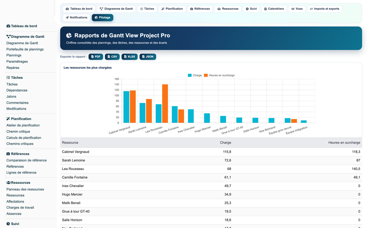The image size is (369, 228).
Task: Open Comparaison de référence
Action: pyautogui.click(x=26, y=160)
